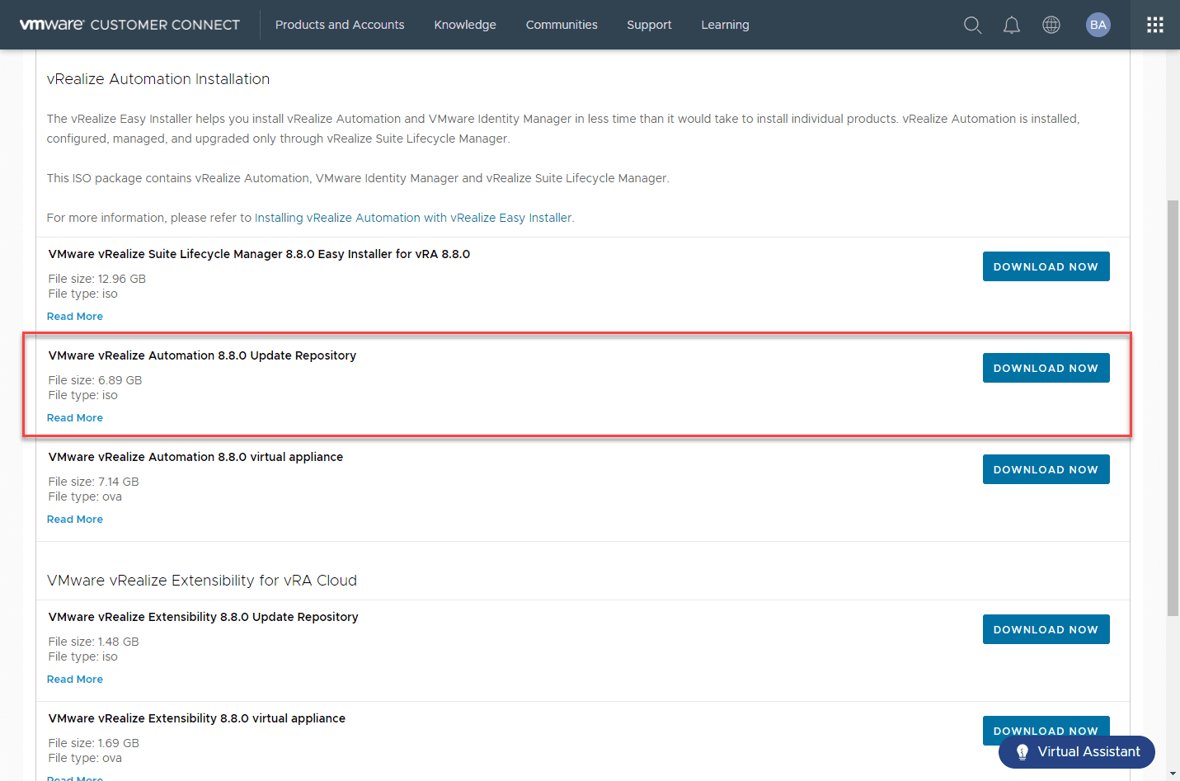1180x781 pixels.
Task: Open the apps grid menu
Action: coord(1154,25)
